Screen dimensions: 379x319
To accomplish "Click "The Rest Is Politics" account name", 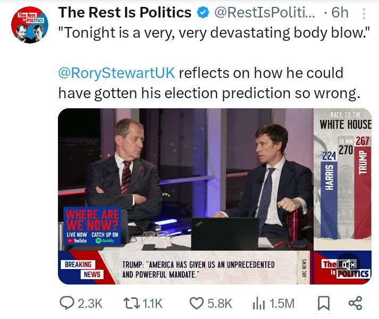I will coord(124,13).
